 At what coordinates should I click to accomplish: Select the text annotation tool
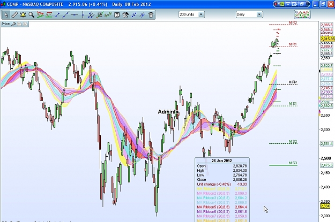117,15
